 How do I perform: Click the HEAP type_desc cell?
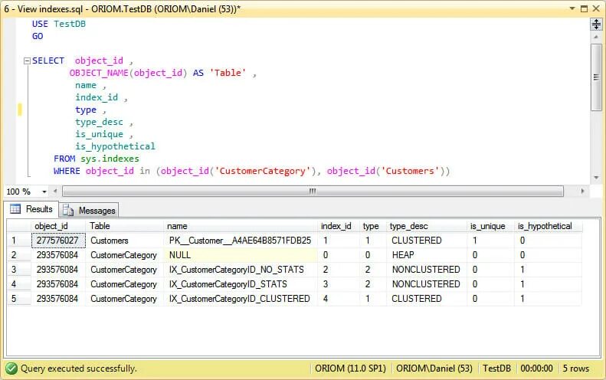tap(427, 255)
